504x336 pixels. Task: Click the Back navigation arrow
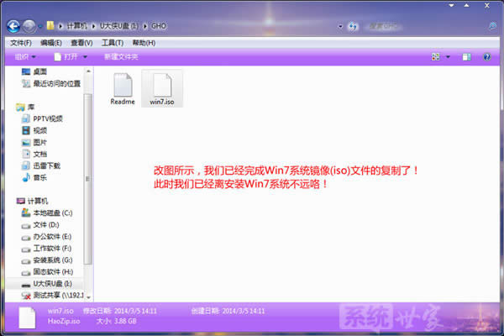(x=13, y=26)
